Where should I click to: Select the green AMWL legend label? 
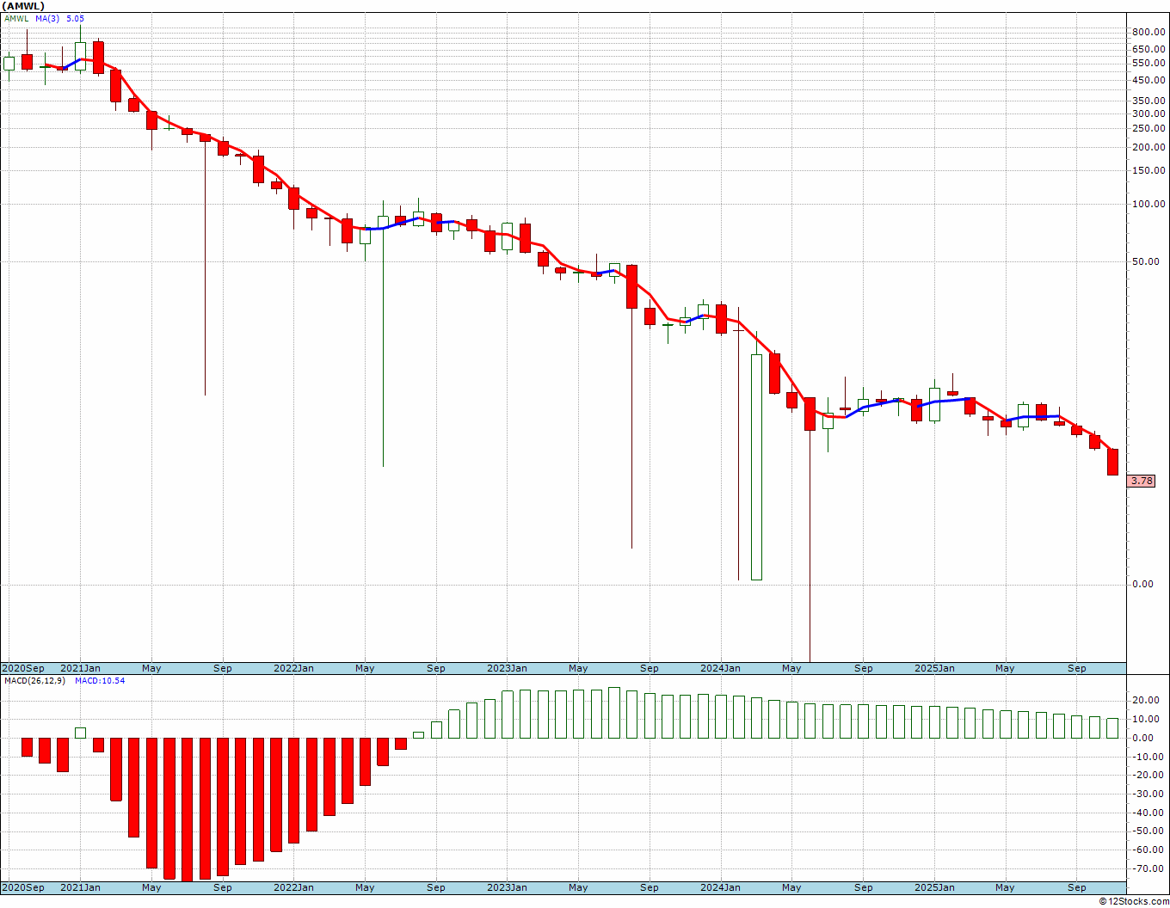pos(16,18)
